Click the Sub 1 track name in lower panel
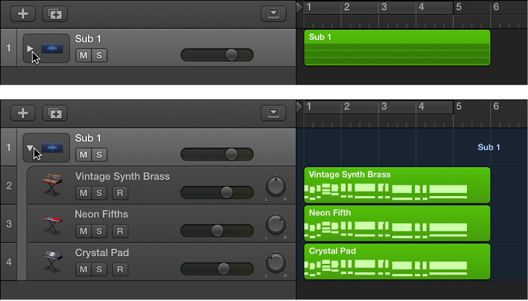 [x=88, y=138]
